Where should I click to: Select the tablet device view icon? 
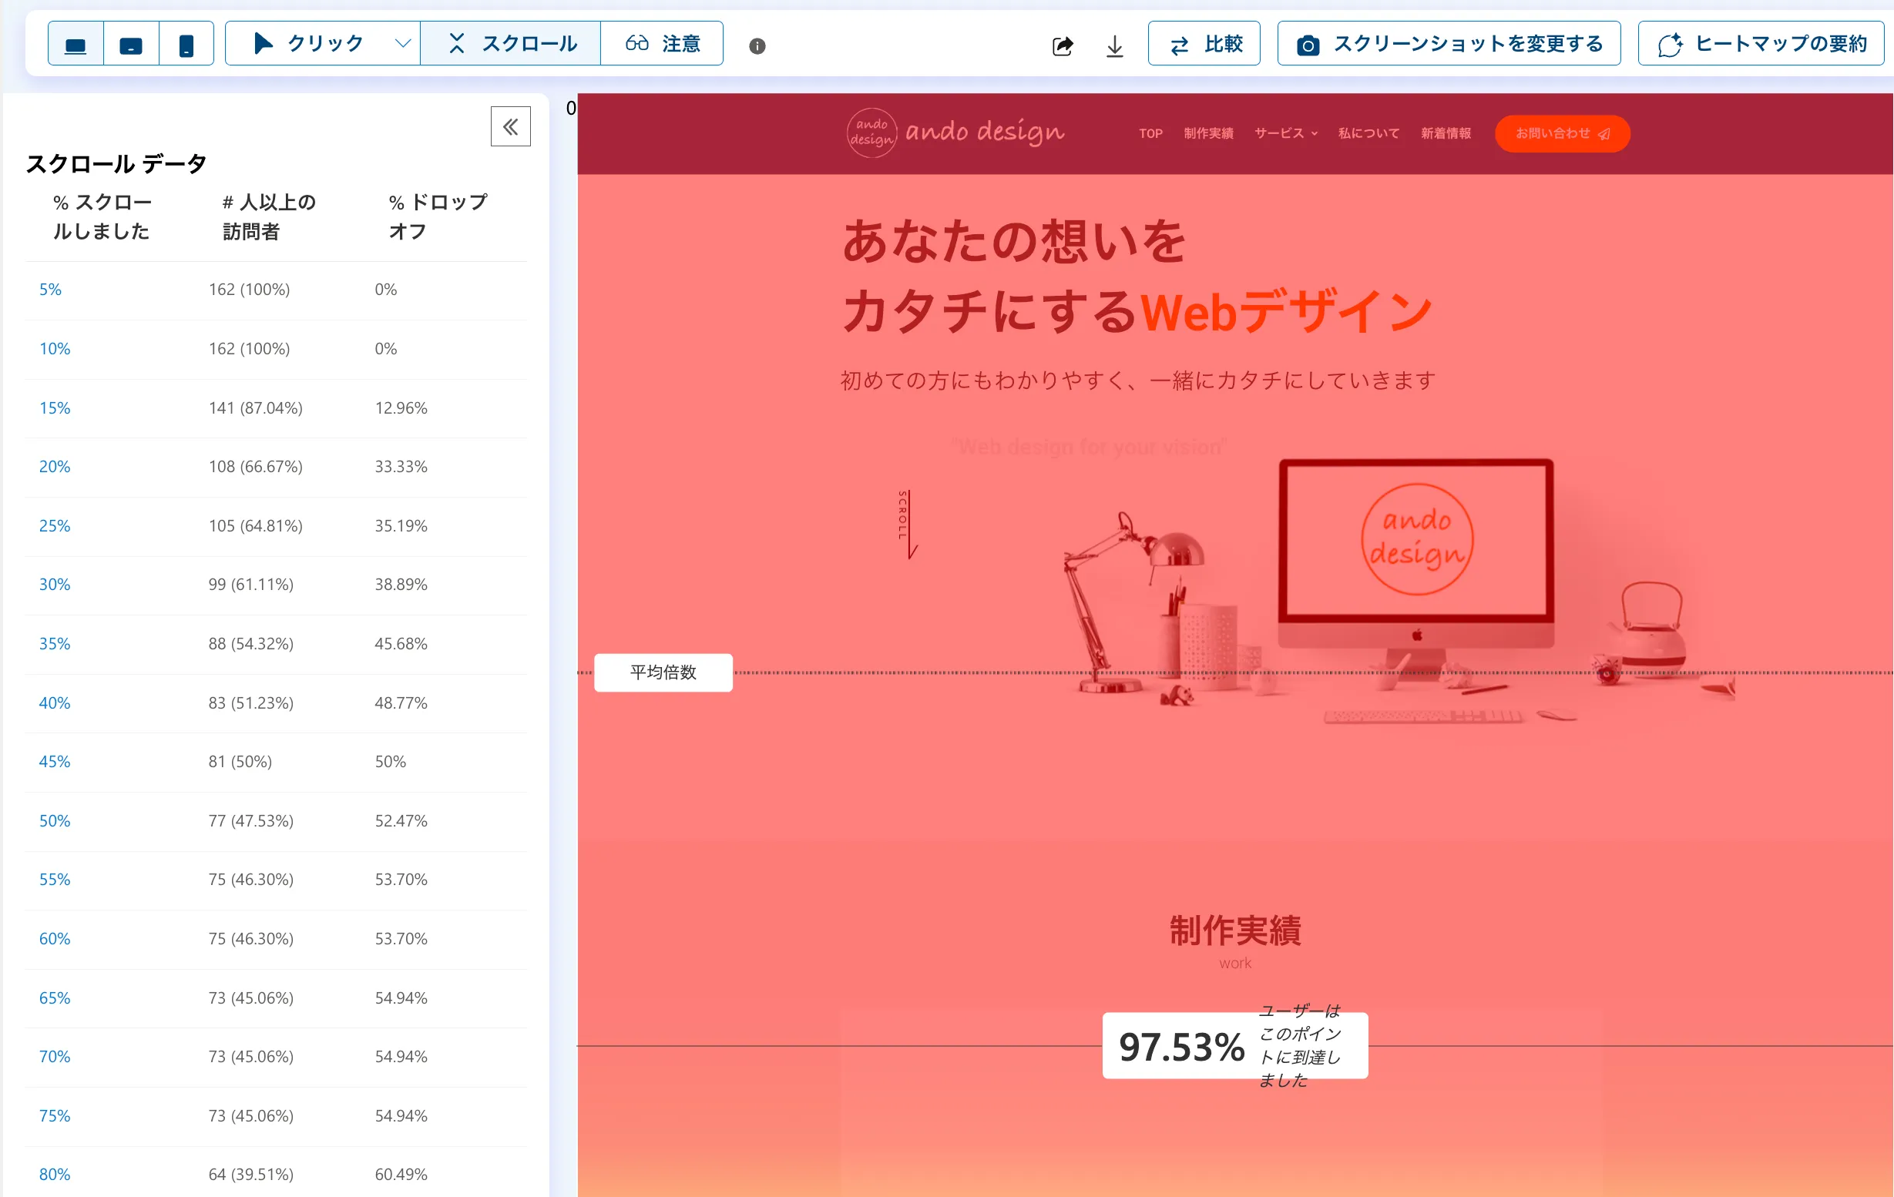(130, 44)
